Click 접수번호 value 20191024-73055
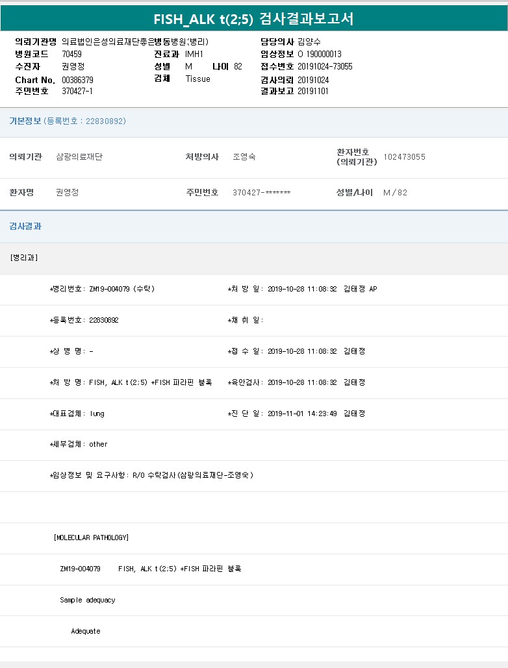The width and height of the screenshot is (508, 668). coord(325,66)
